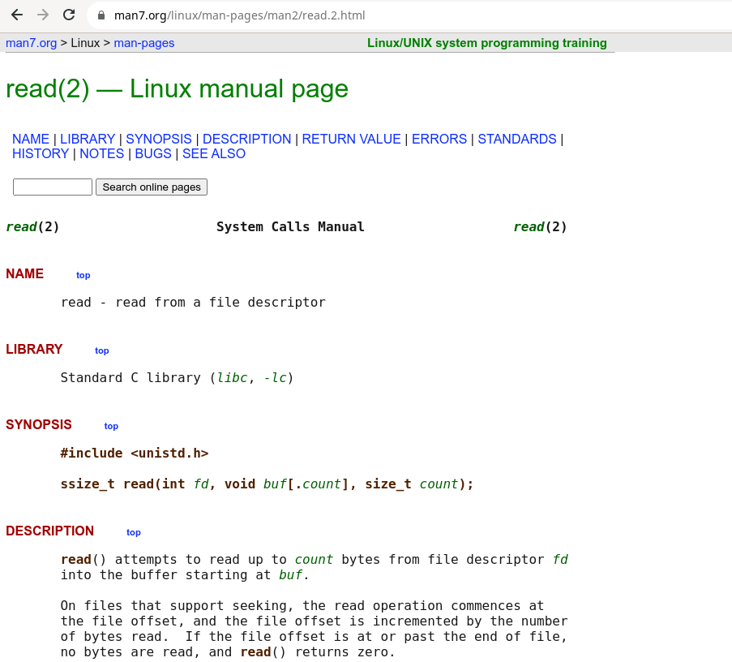Click the padlock icon in address bar
The height and width of the screenshot is (662, 732).
(x=100, y=15)
